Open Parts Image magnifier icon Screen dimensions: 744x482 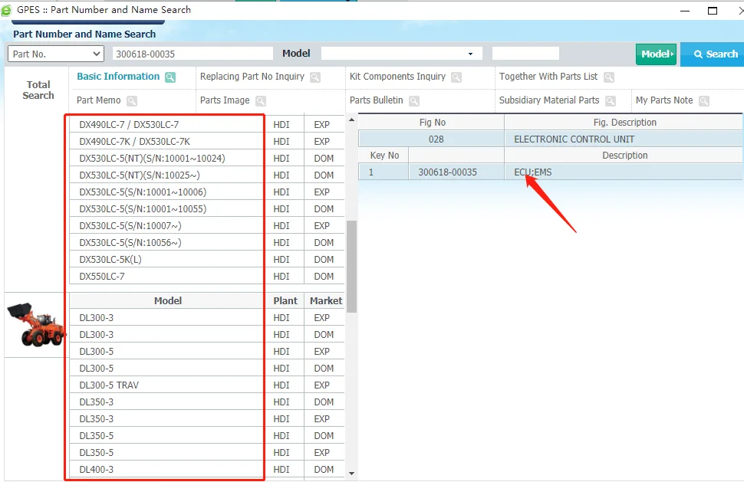261,101
